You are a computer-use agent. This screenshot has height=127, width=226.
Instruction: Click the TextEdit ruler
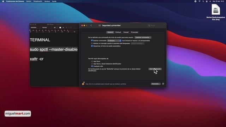[54, 31]
